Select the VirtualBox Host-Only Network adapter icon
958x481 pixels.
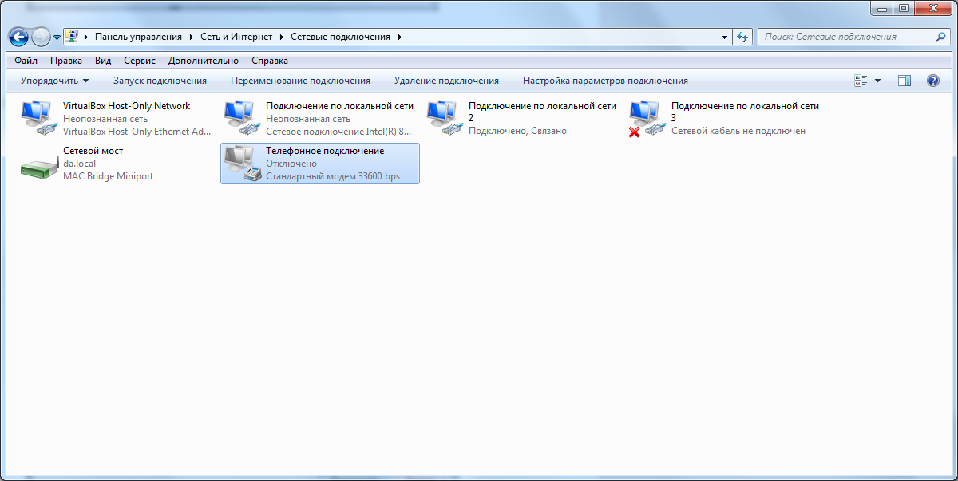click(x=38, y=118)
